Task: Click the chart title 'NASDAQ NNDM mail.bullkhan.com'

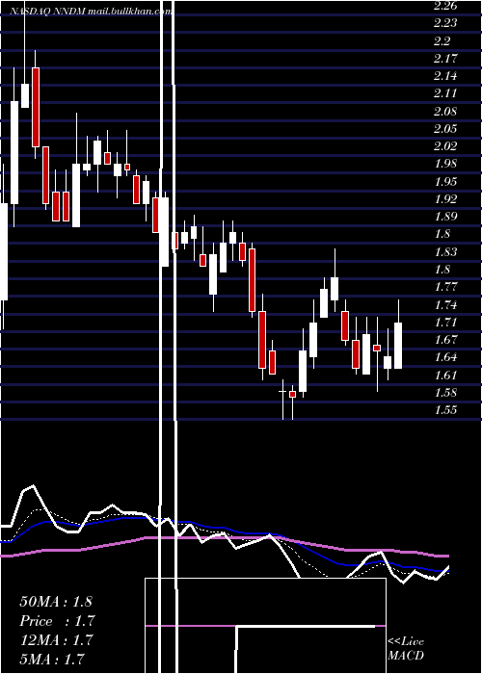Action: 92,12
